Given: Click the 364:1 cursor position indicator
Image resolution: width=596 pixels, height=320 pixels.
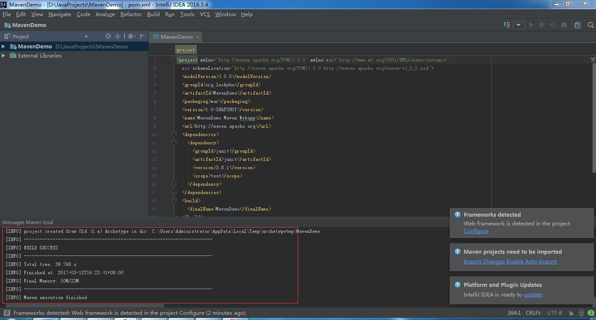Looking at the screenshot, I should (x=513, y=313).
